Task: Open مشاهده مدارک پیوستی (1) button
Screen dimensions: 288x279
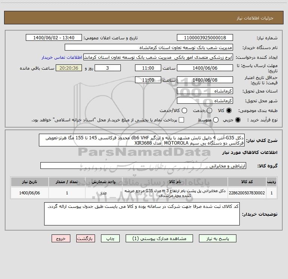Action: pyautogui.click(x=159, y=238)
